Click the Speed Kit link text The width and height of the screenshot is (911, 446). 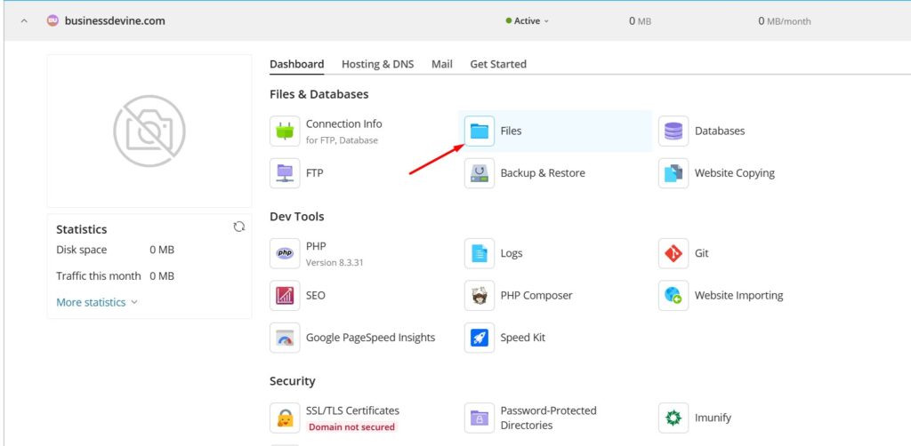pyautogui.click(x=523, y=338)
